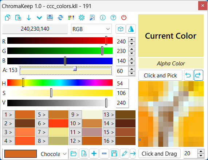
Task: Decrease the alpha 60 value spinner
Action: click(x=132, y=73)
